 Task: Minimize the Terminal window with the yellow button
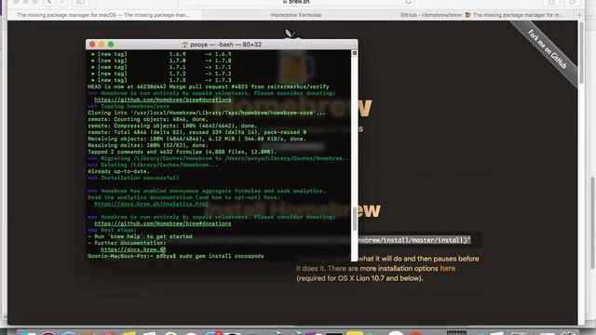(x=102, y=45)
